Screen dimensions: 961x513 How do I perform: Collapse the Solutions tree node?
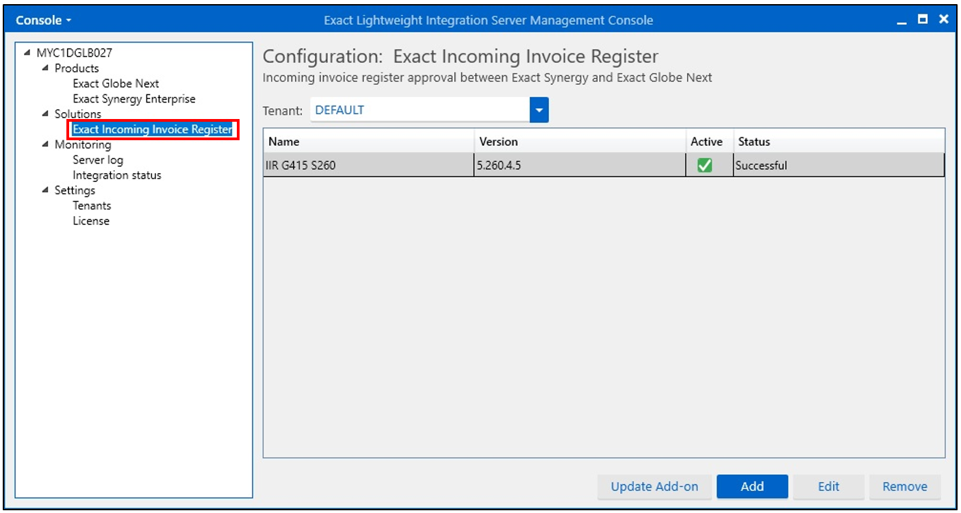[x=45, y=114]
